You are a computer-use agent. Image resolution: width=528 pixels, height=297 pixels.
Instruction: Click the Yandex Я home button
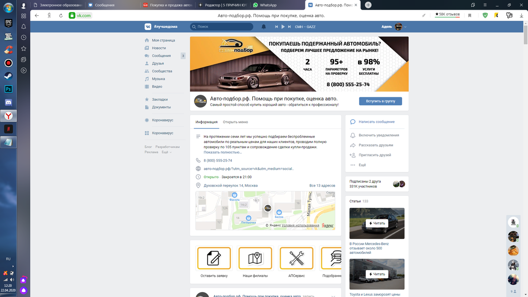49,15
